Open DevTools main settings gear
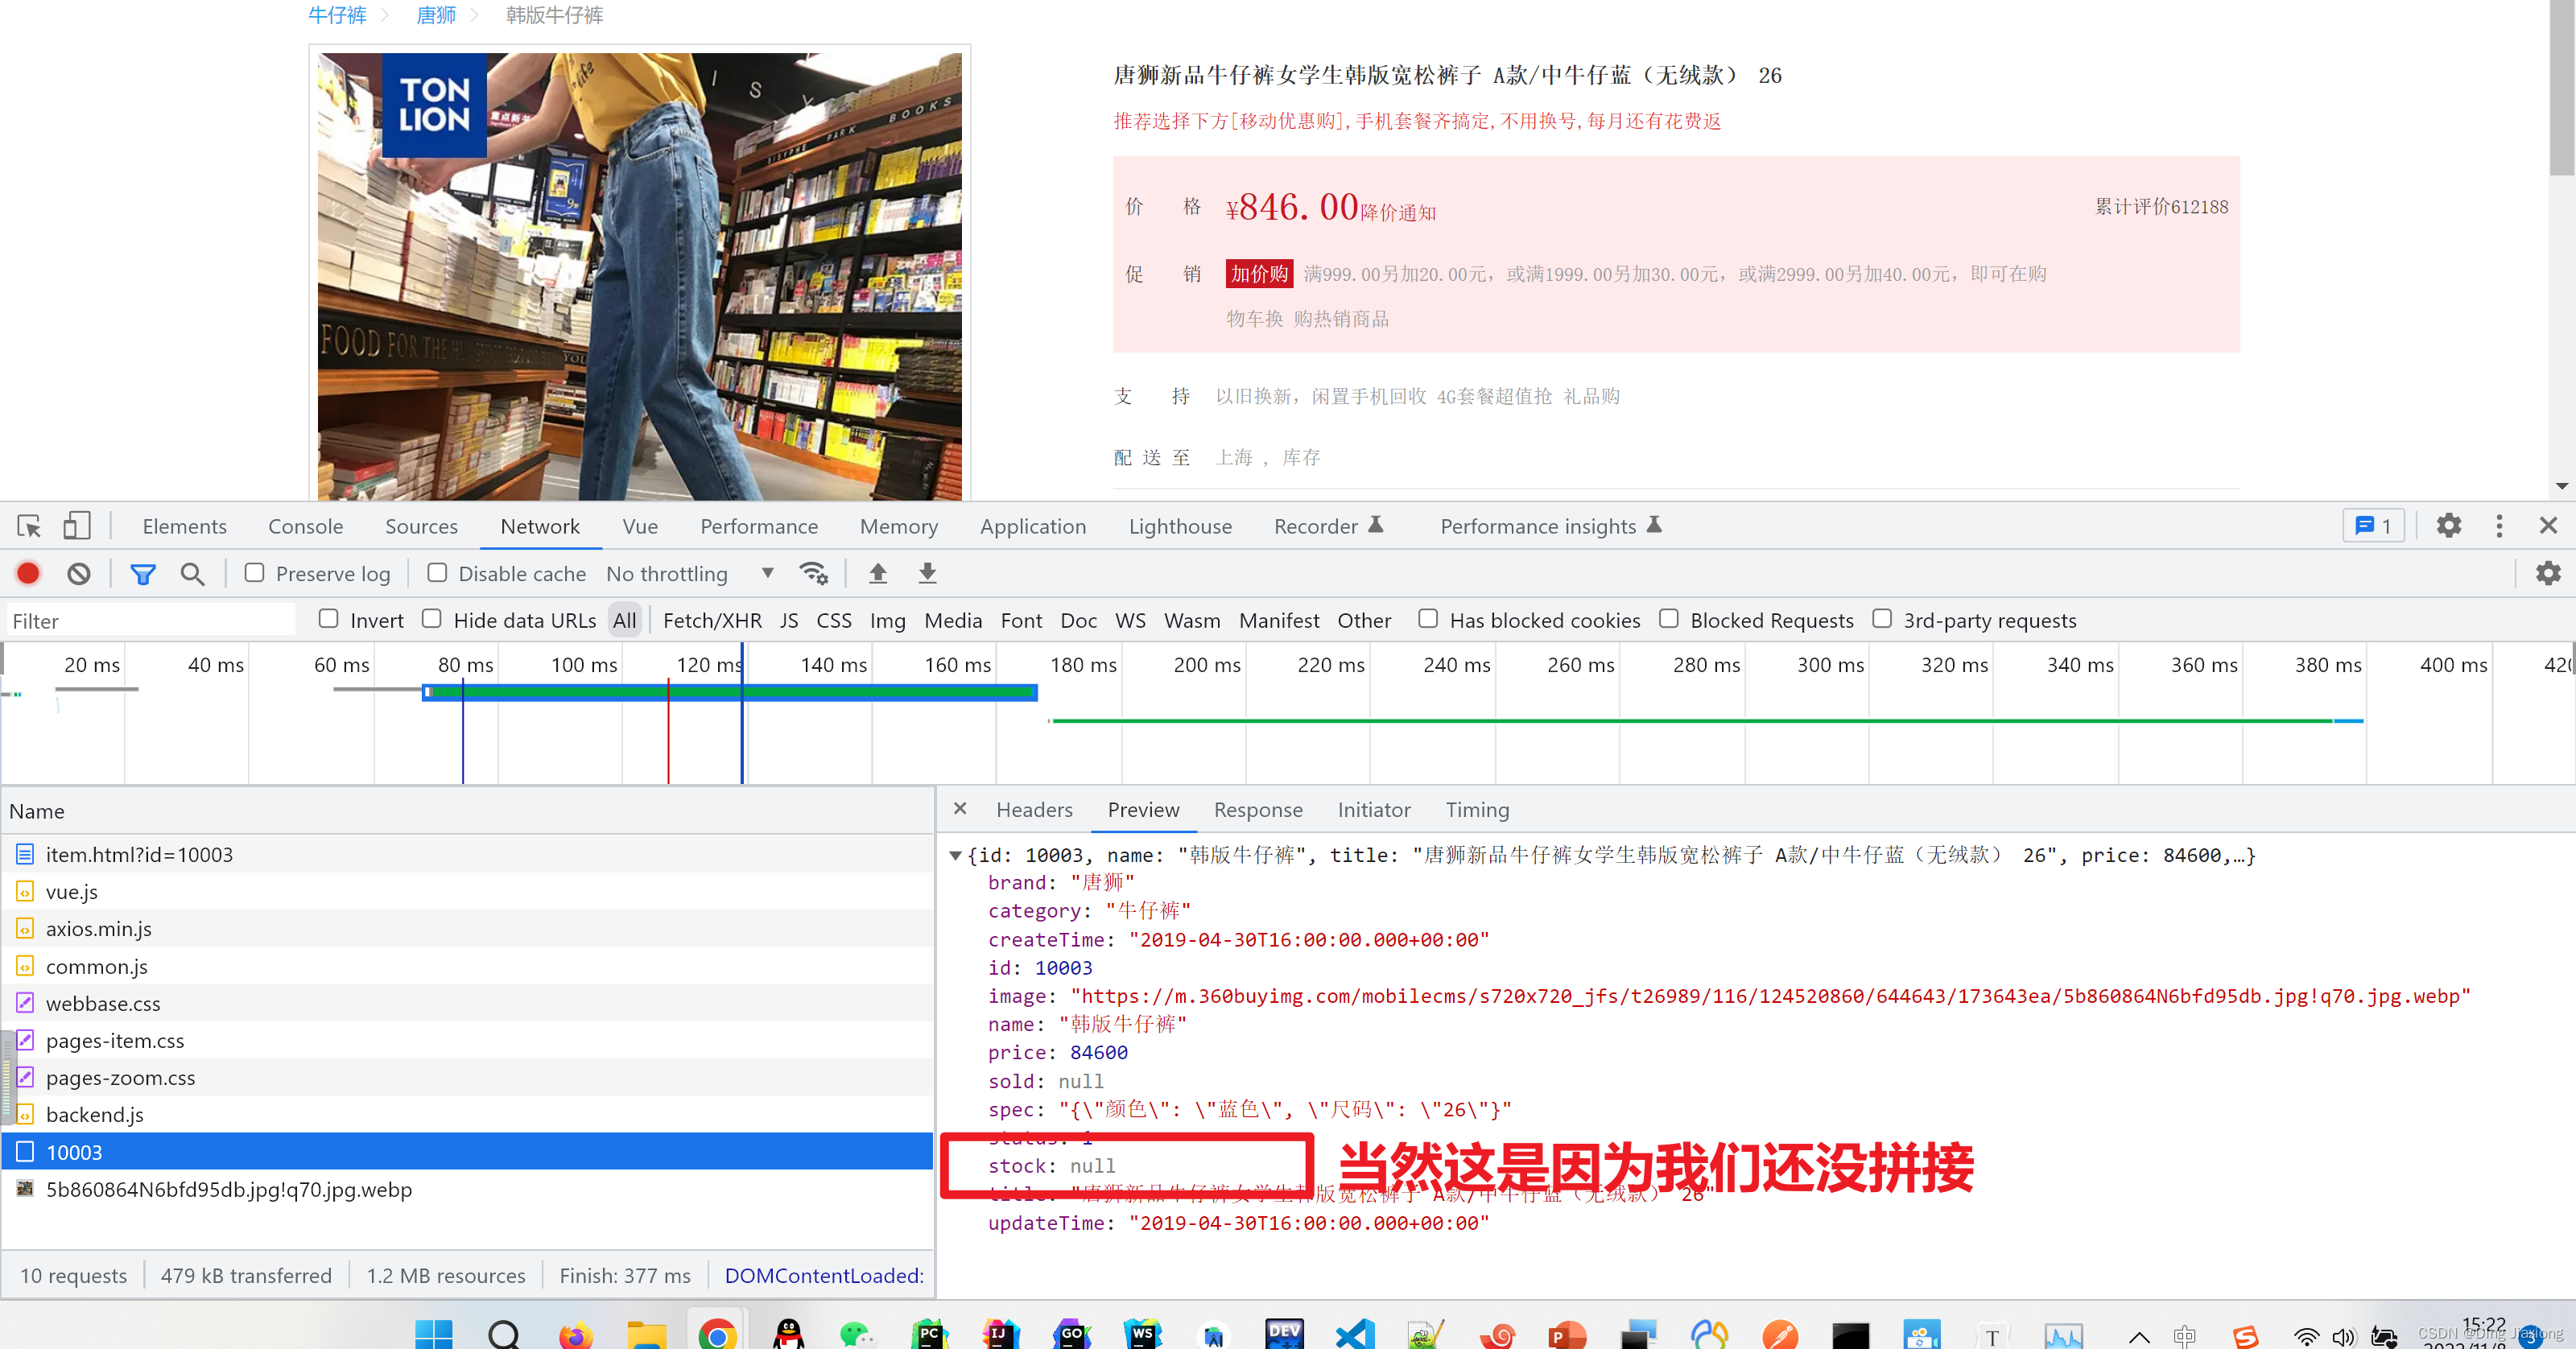This screenshot has width=2576, height=1349. point(2448,526)
